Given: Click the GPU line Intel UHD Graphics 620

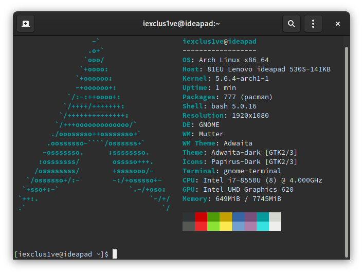Looking at the screenshot, I should [x=238, y=190].
